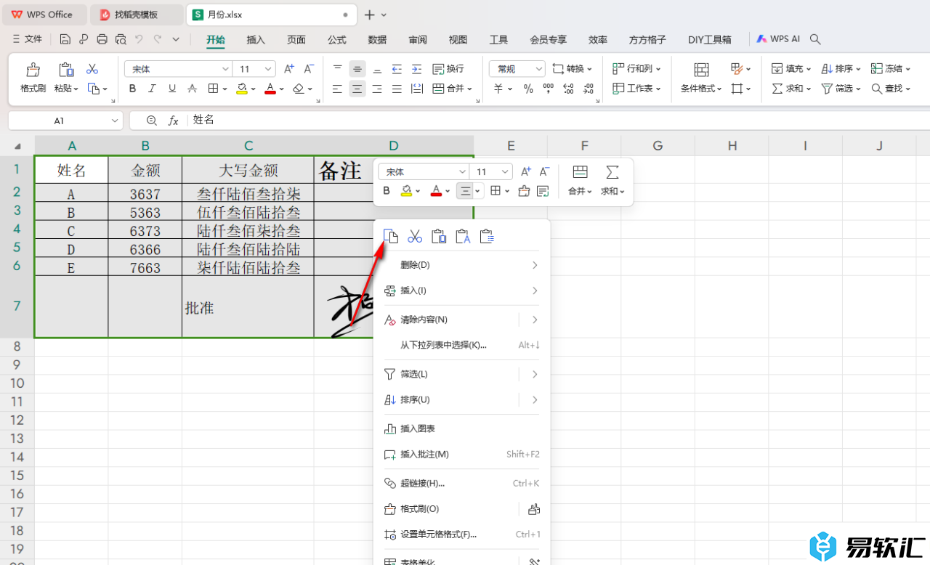Increase font size with the ribbon A+ icon
The height and width of the screenshot is (565, 930).
pyautogui.click(x=289, y=69)
